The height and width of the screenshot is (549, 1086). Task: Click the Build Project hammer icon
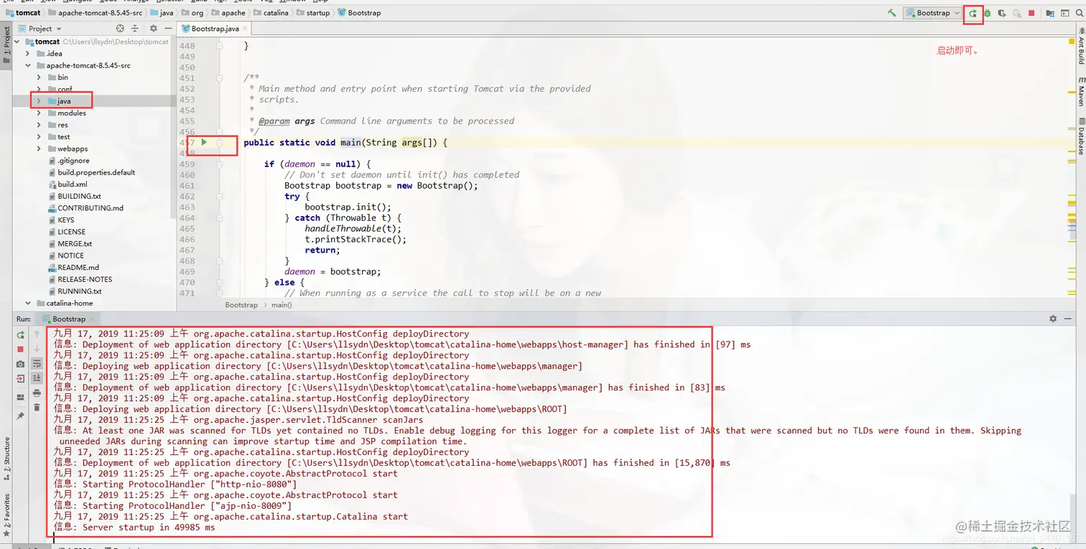point(891,13)
